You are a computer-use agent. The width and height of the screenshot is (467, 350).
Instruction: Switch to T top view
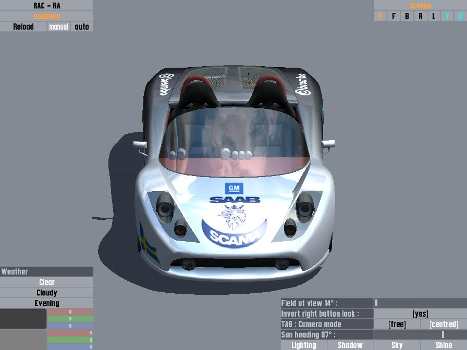(x=447, y=16)
